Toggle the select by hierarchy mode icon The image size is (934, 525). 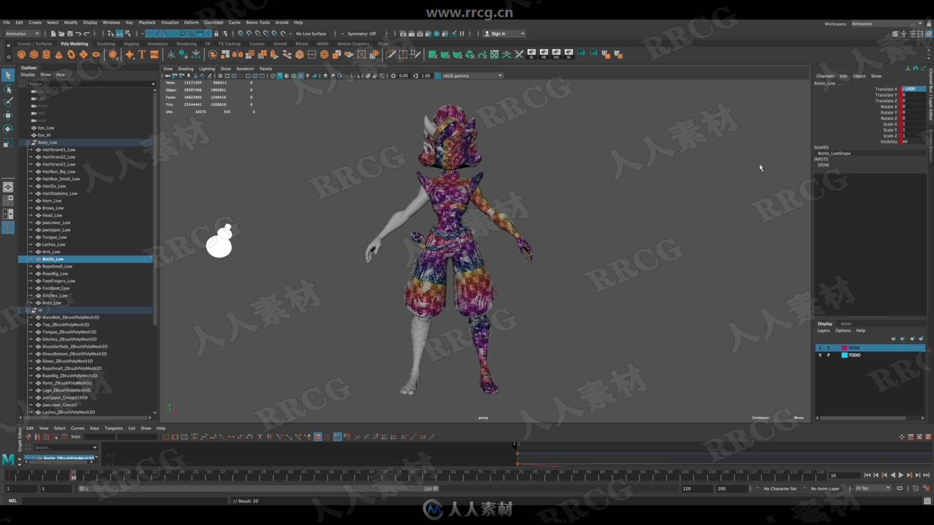click(x=110, y=34)
